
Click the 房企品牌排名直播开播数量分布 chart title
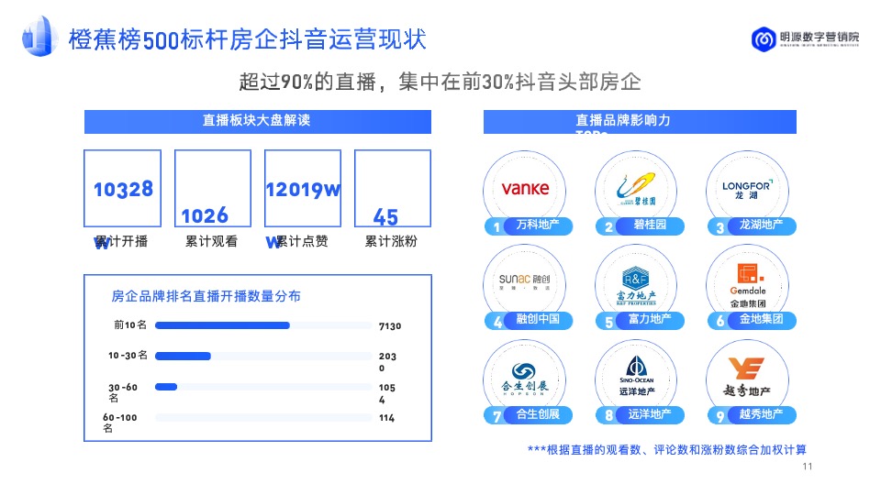[206, 296]
